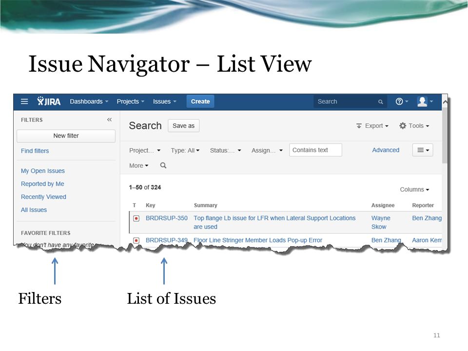Open the Issues menu
468x351 pixels.
tap(165, 101)
